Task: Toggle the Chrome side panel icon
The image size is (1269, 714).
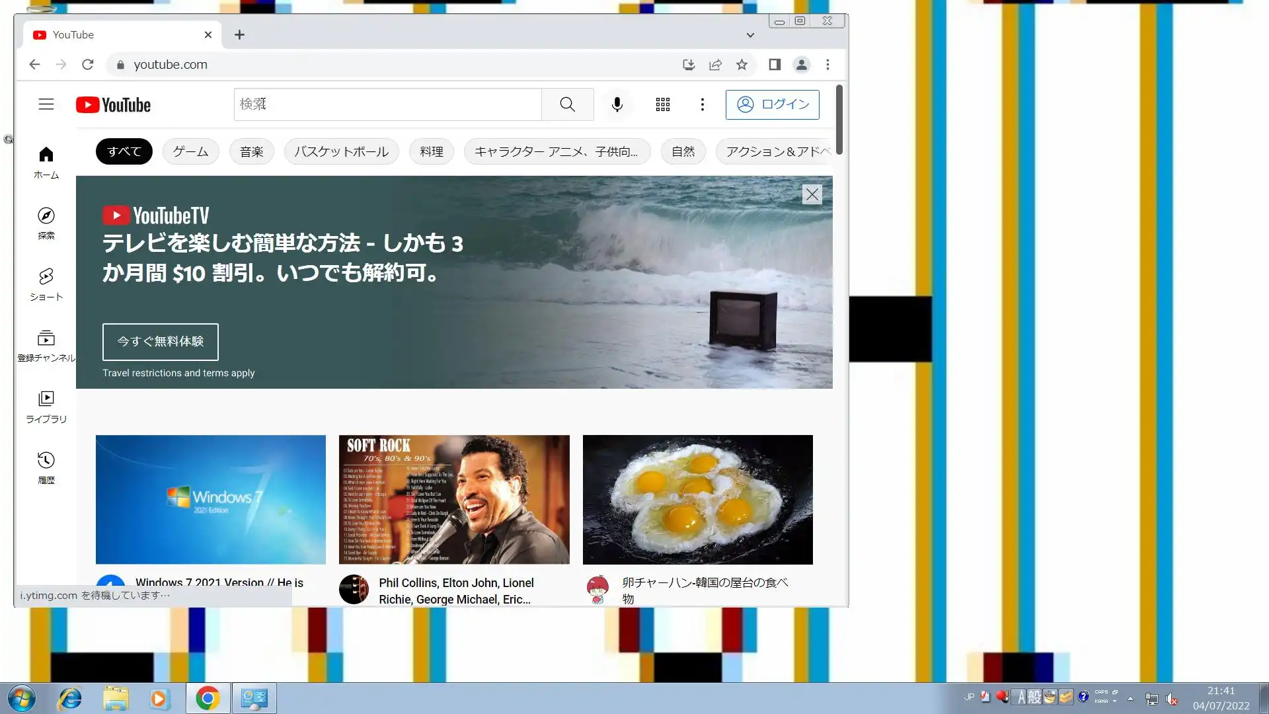Action: click(x=775, y=65)
